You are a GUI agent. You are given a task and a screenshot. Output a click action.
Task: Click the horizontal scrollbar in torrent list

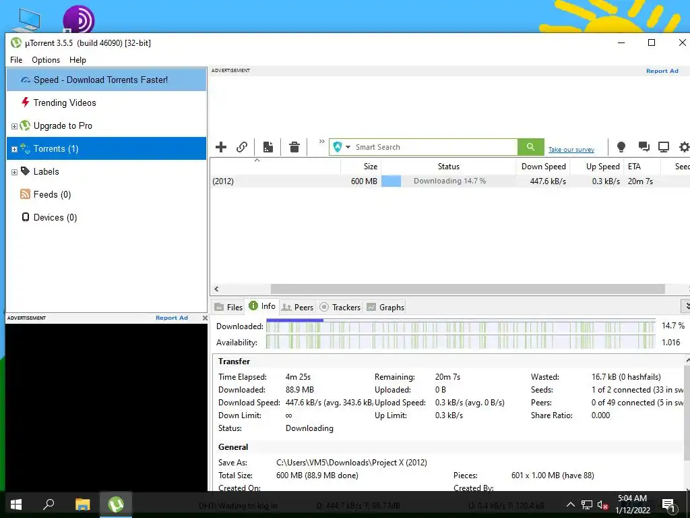[x=468, y=289]
